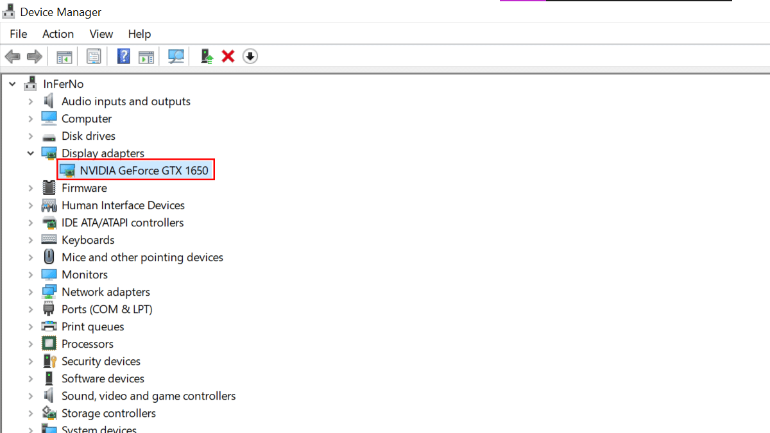Click the Forward arrow toolbar icon
Image resolution: width=770 pixels, height=433 pixels.
(x=35, y=56)
